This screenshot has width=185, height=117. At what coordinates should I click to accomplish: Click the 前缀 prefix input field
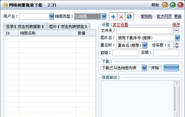tap(125, 53)
